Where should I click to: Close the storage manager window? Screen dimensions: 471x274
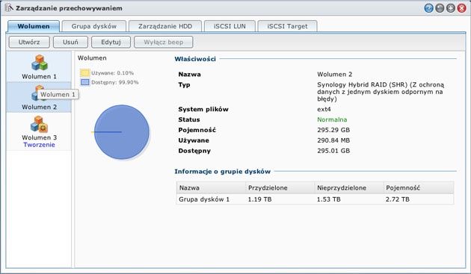462,8
